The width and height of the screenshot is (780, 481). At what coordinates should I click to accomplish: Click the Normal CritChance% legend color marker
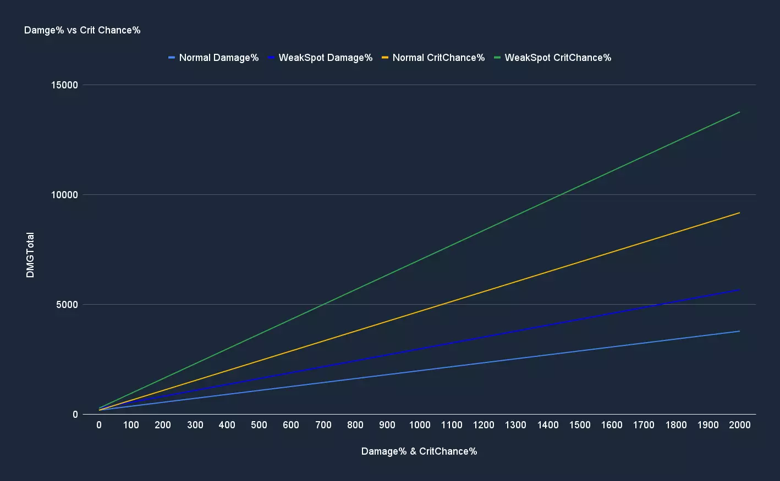(x=385, y=58)
